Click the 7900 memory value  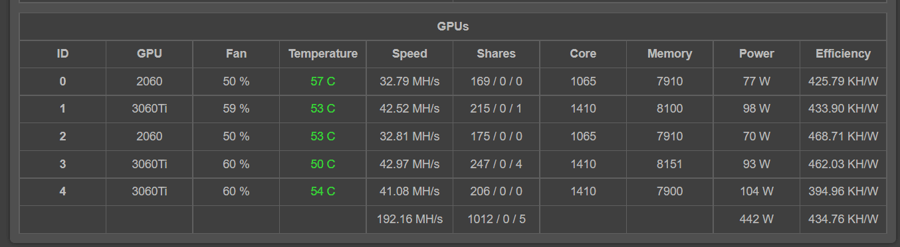click(669, 191)
